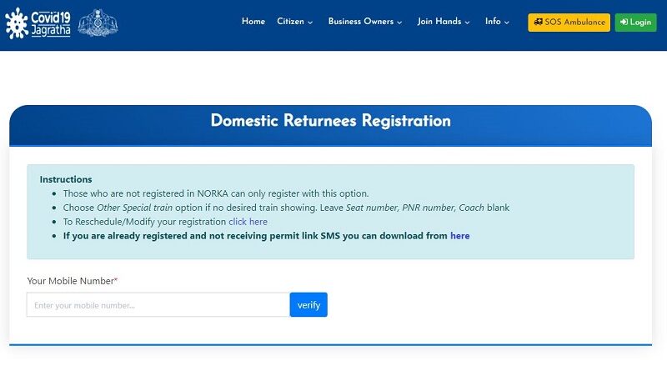Open the Join Hands menu
667x371 pixels.
pyautogui.click(x=444, y=22)
